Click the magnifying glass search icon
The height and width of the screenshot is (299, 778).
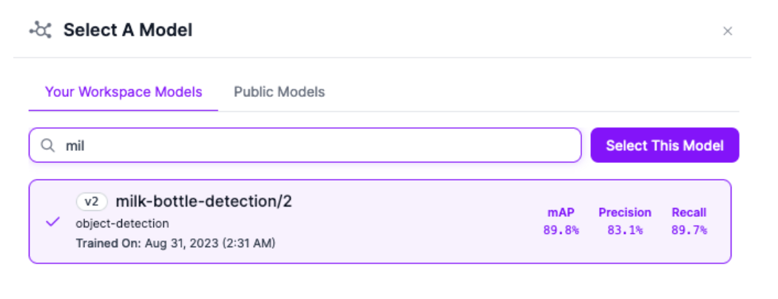(x=47, y=146)
